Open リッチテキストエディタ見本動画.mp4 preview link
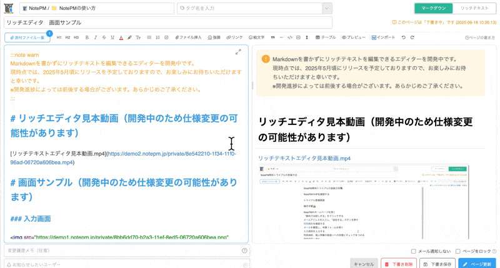 (304, 159)
